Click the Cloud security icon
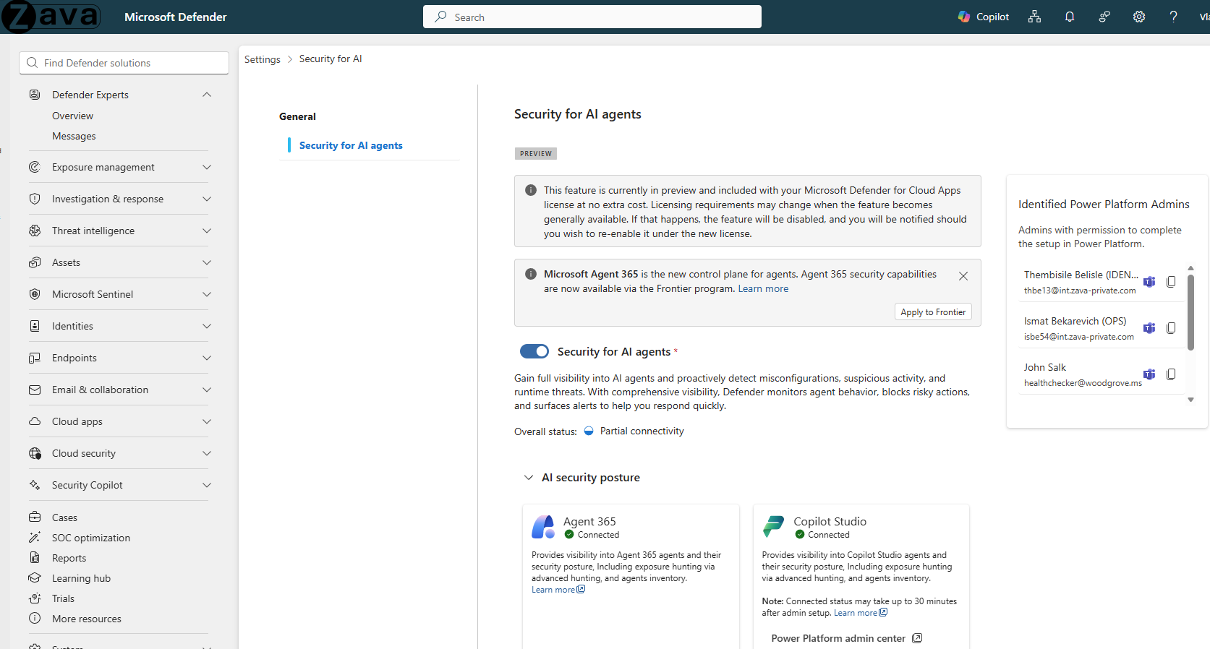The image size is (1210, 649). pyautogui.click(x=35, y=453)
